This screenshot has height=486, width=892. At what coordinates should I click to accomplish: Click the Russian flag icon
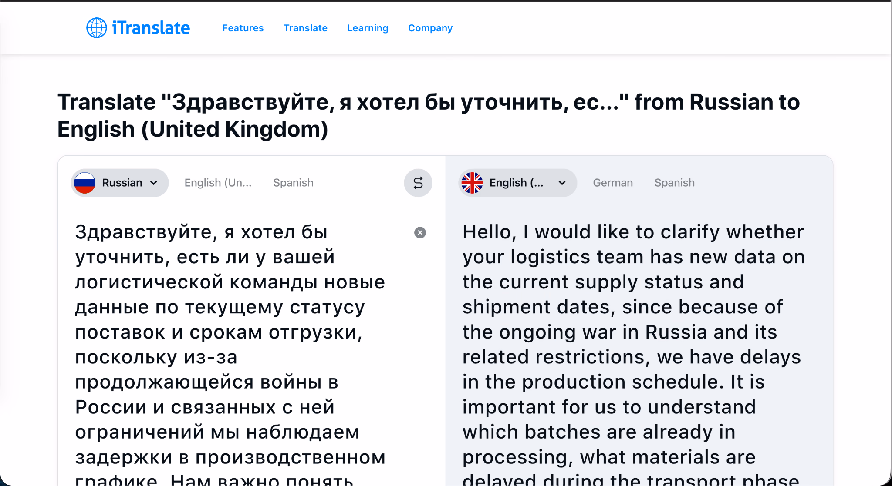pyautogui.click(x=84, y=183)
